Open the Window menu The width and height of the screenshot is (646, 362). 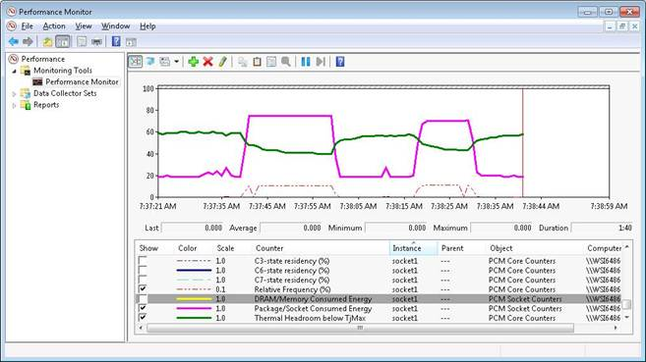tap(116, 26)
